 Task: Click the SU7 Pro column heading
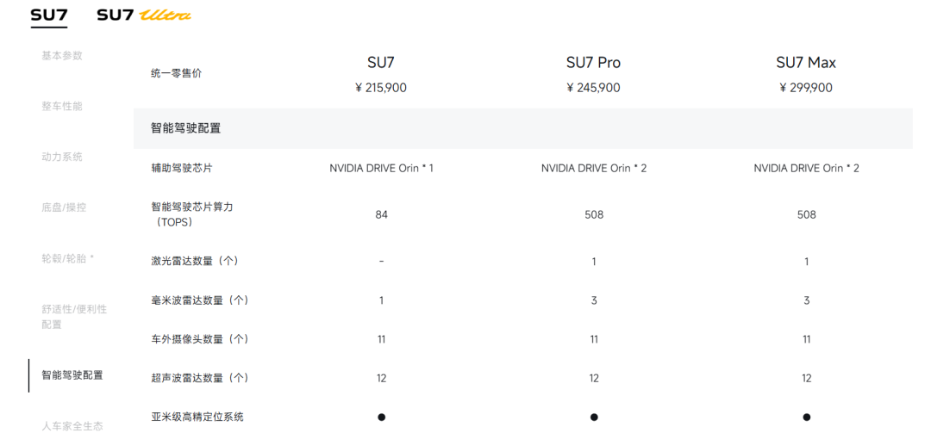(593, 63)
